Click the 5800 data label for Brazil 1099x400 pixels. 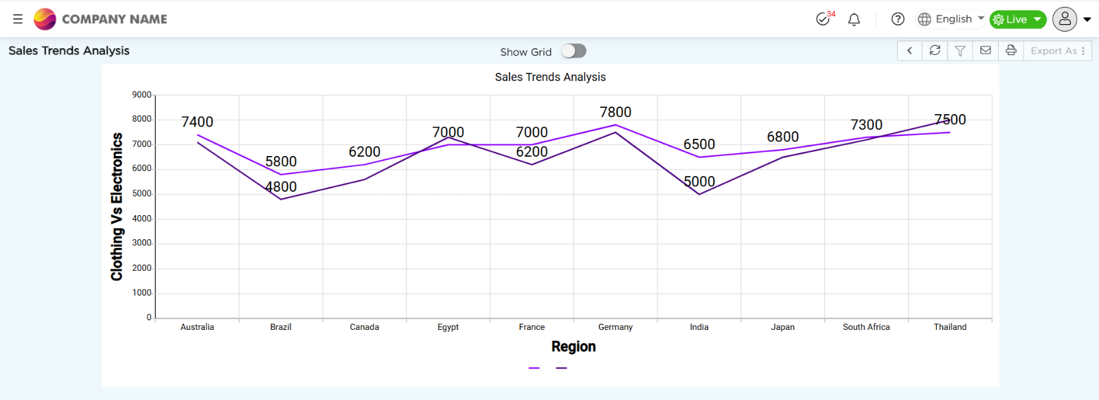pyautogui.click(x=281, y=162)
